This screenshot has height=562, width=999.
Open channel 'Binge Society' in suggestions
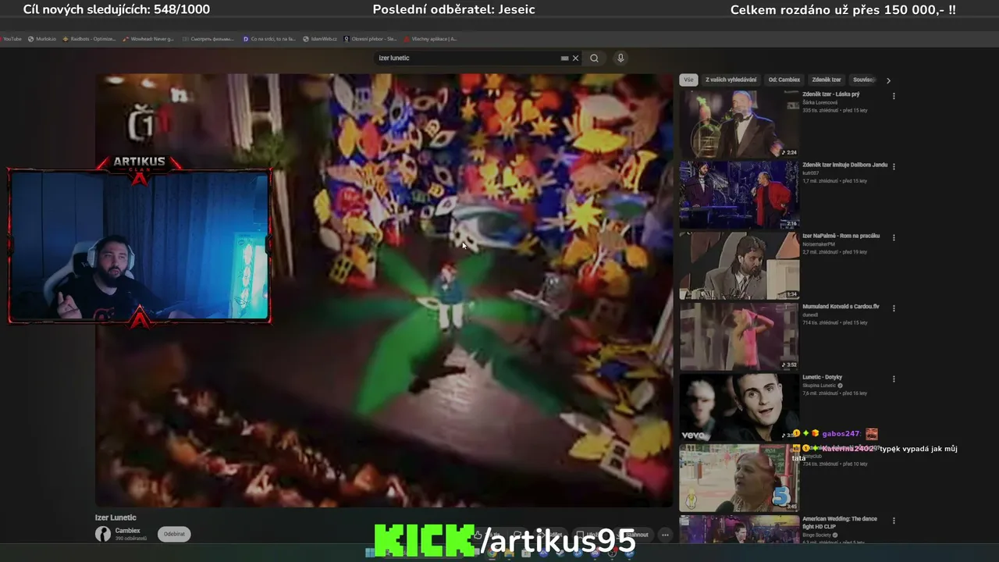coord(816,535)
